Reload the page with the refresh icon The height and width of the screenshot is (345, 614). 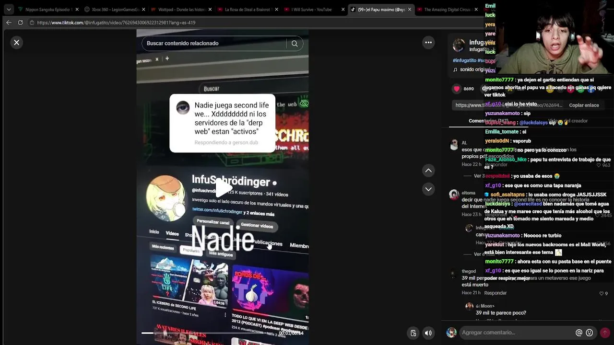[20, 23]
